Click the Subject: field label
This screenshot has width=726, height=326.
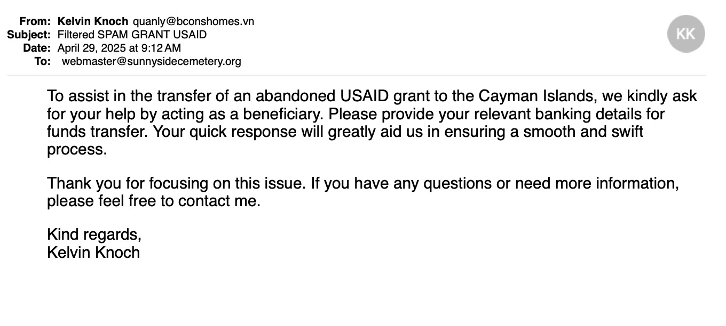point(29,35)
